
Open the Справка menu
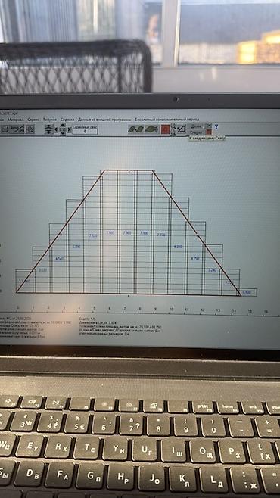click(67, 120)
